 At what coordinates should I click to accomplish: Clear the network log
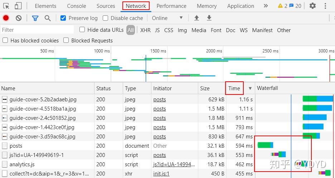coord(19,18)
